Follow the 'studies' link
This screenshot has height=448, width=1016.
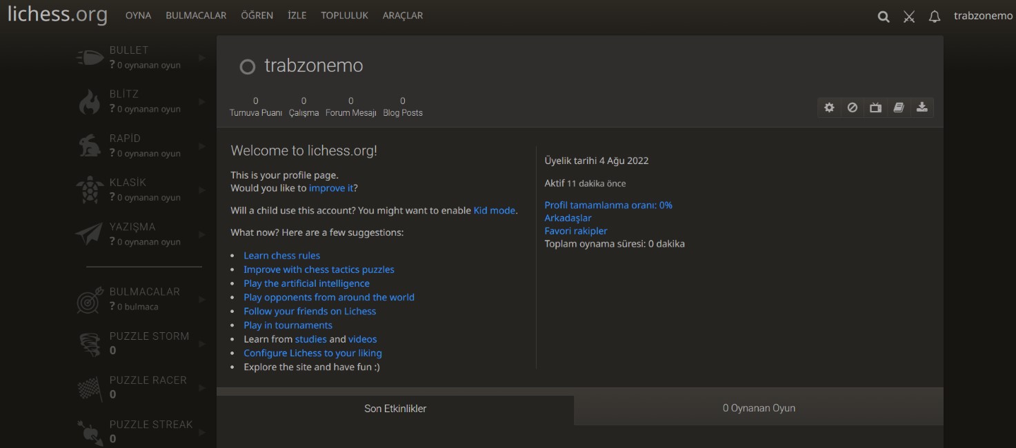311,339
